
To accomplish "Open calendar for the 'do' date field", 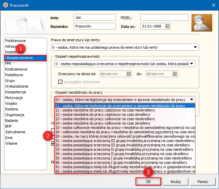I will pyautogui.click(x=175, y=74).
